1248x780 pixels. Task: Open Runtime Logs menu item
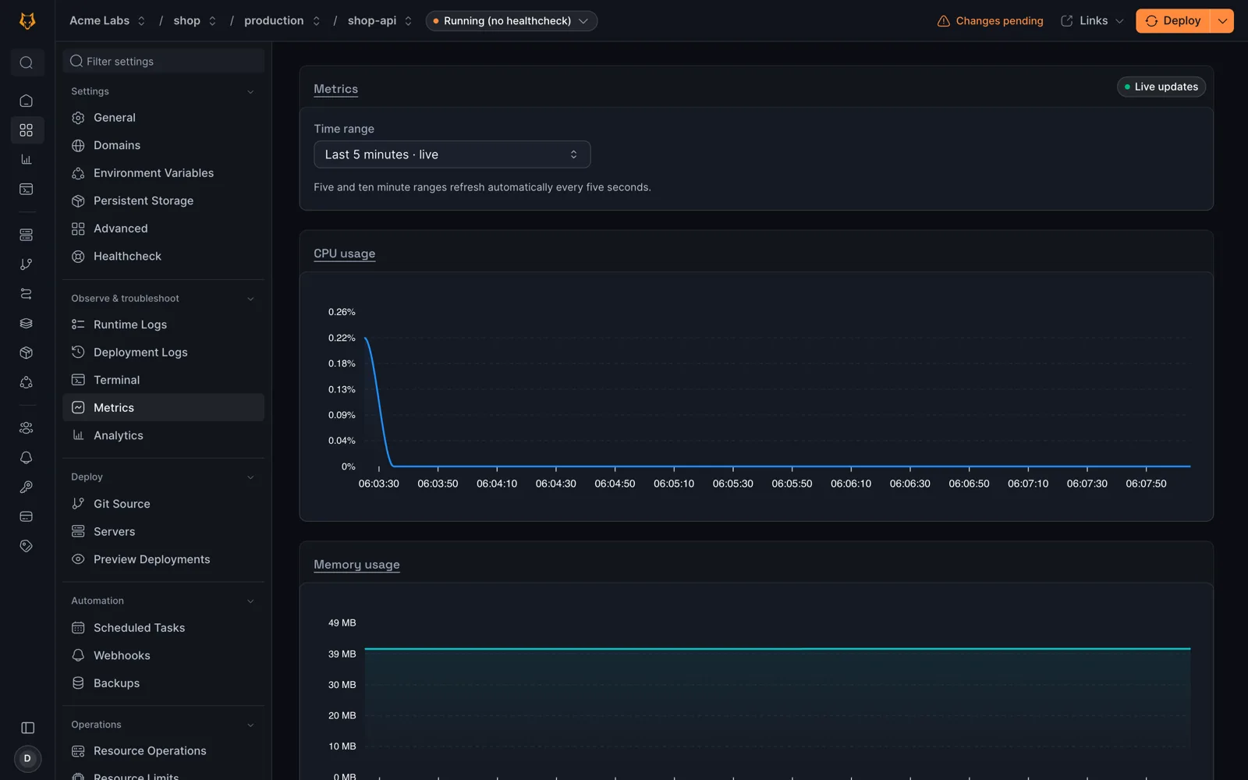coord(164,324)
